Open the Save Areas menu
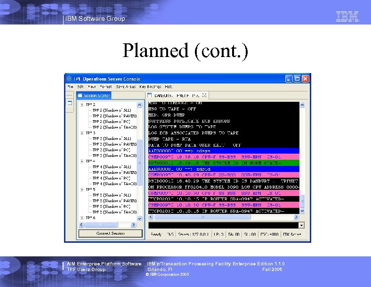Screen dimensions: 371x287 click(126, 87)
